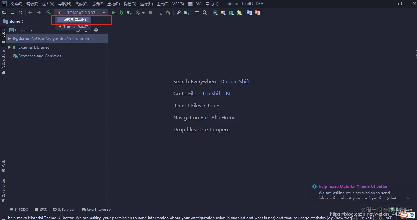417x220 pixels.
Task: Expand the External Libraries node
Action: 10,47
